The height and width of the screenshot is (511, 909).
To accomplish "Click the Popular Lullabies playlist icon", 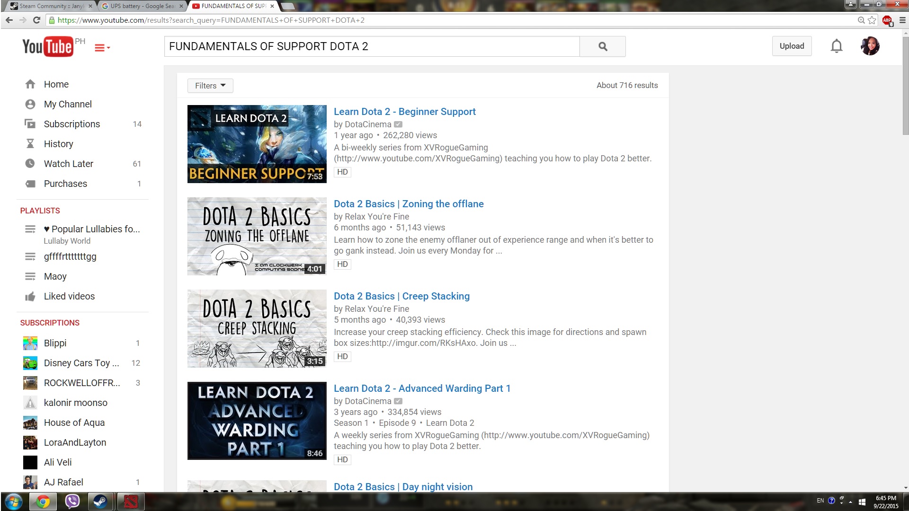I will pyautogui.click(x=30, y=229).
